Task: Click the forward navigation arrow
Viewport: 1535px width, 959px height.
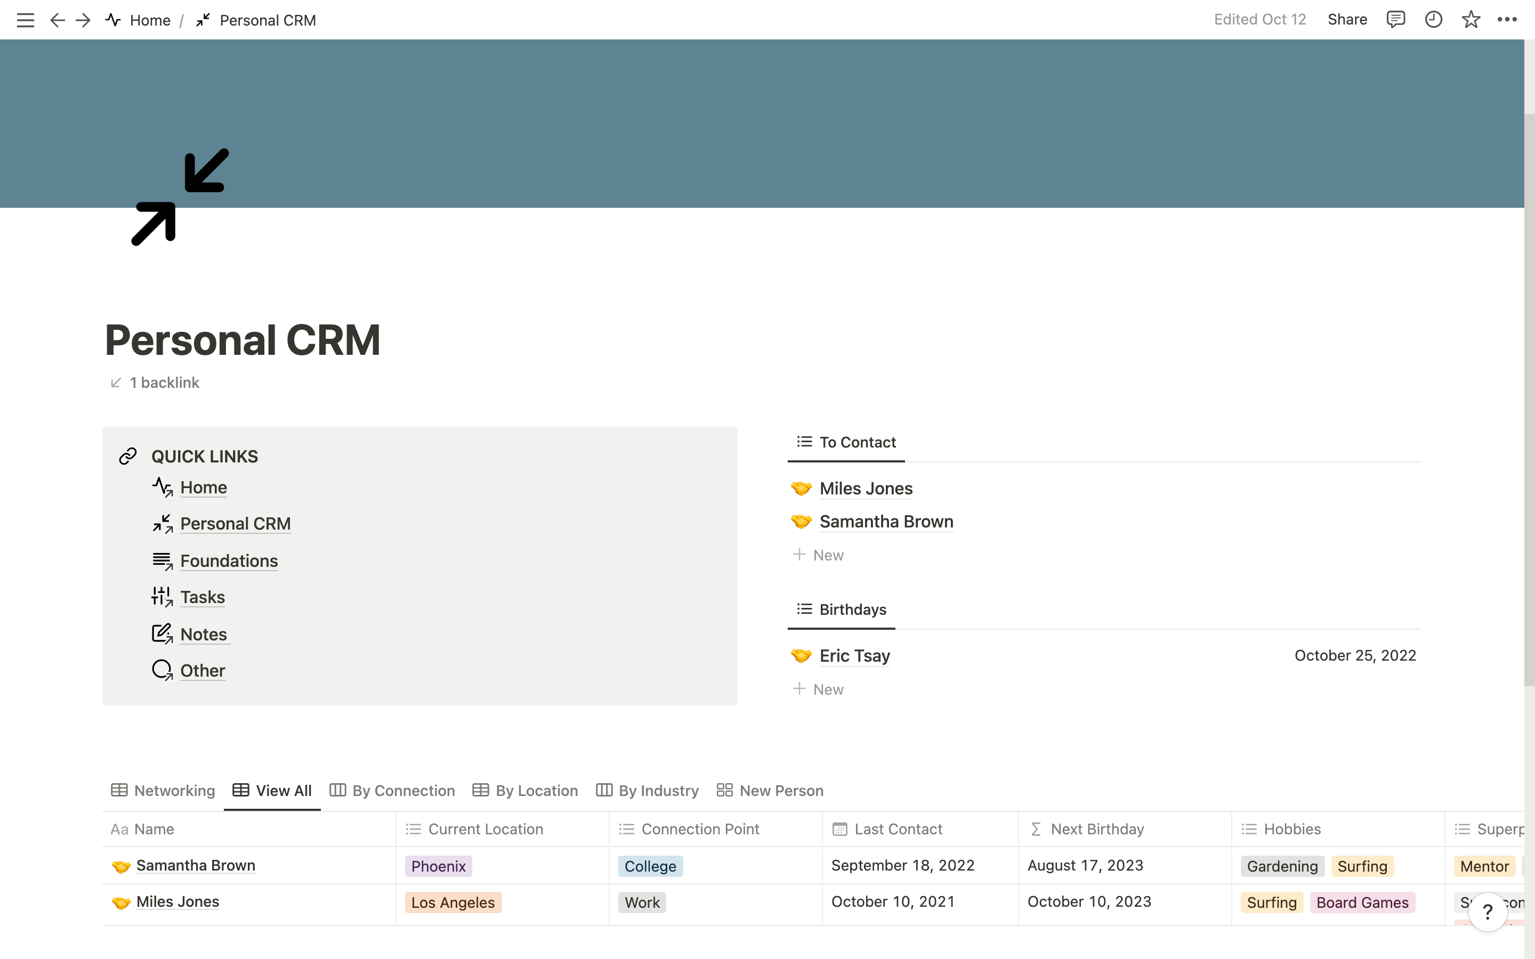Action: click(x=83, y=20)
